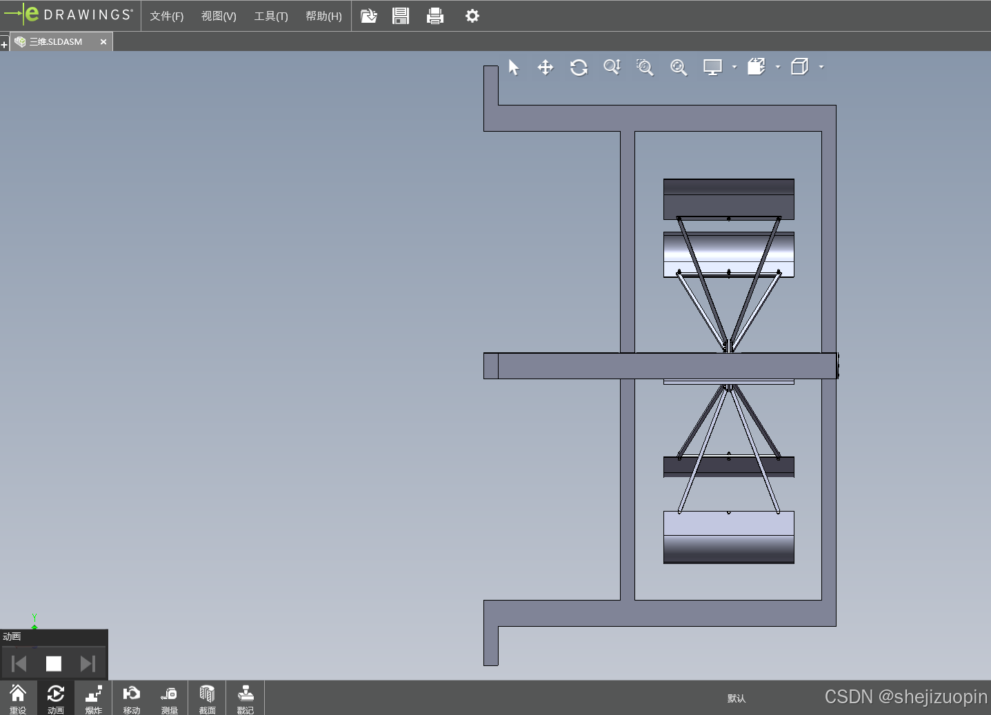Open the 文件(F) menu
Screen dimensions: 991x715
167,16
